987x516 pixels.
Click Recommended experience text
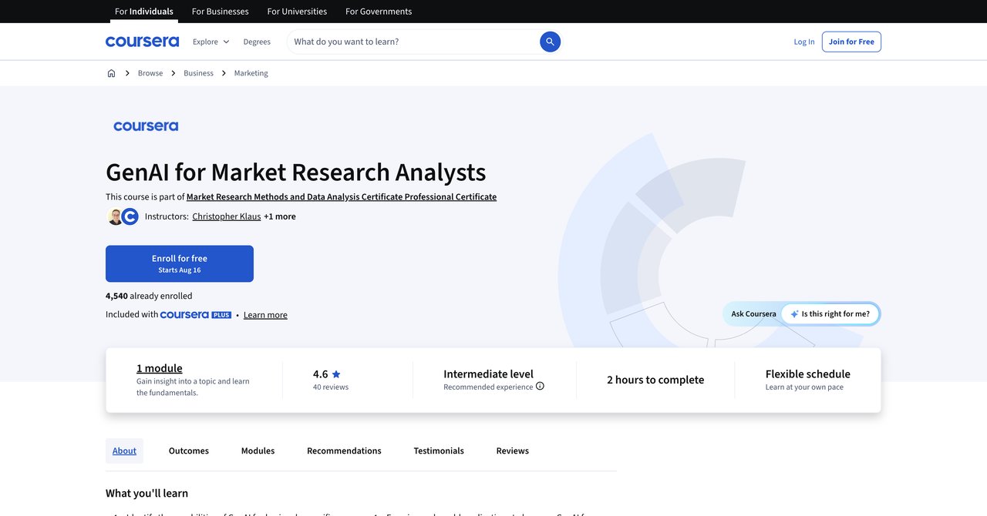click(488, 387)
